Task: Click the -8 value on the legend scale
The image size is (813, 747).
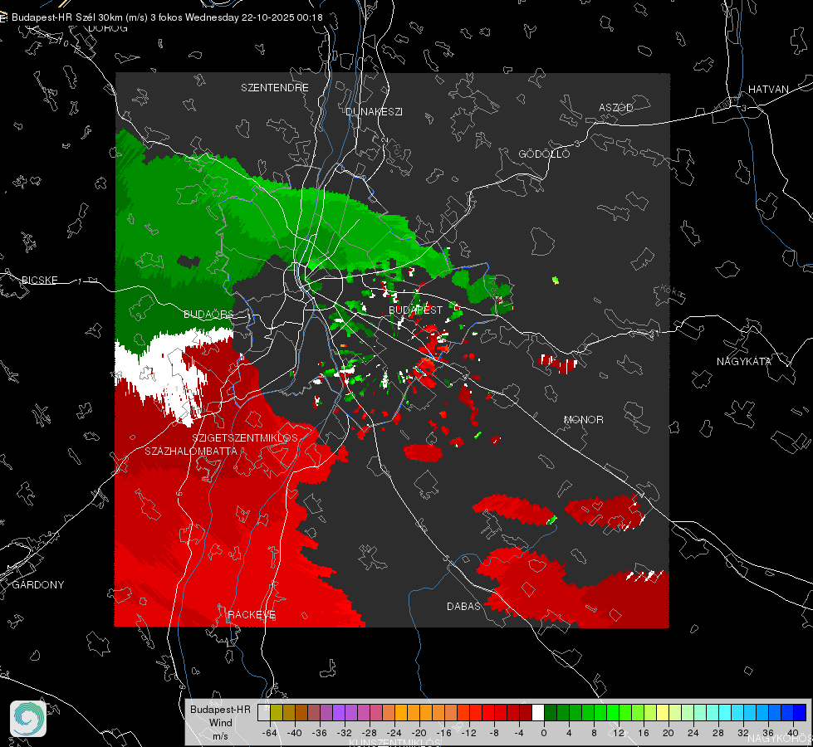Action: (493, 733)
